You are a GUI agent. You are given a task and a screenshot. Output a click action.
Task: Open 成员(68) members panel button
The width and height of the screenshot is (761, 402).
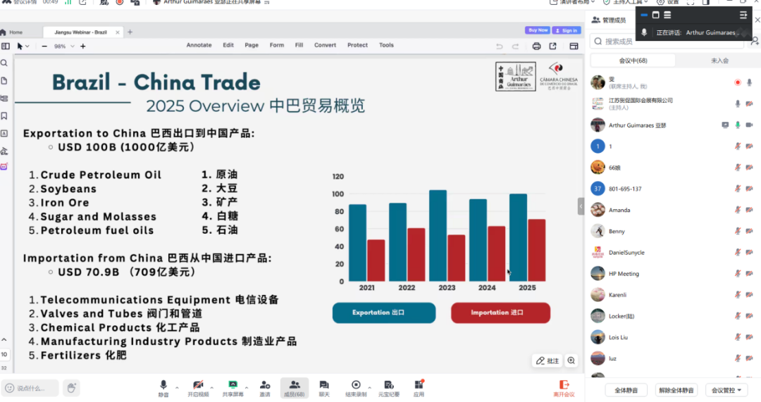[x=294, y=388]
